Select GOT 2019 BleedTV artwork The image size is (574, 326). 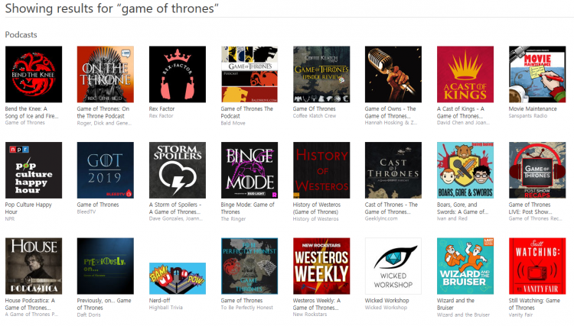coord(106,170)
